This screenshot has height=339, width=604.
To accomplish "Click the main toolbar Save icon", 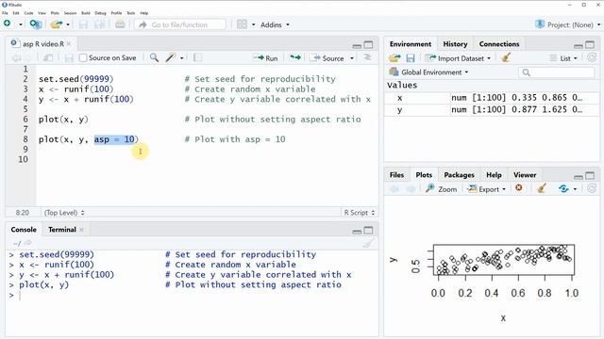I will pyautogui.click(x=83, y=24).
